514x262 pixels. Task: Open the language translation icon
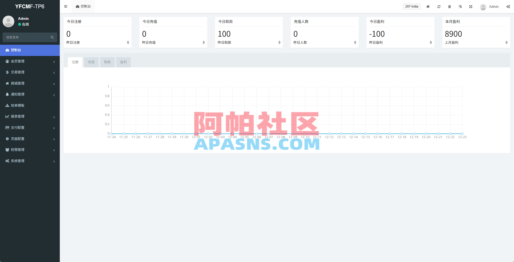pos(460,7)
